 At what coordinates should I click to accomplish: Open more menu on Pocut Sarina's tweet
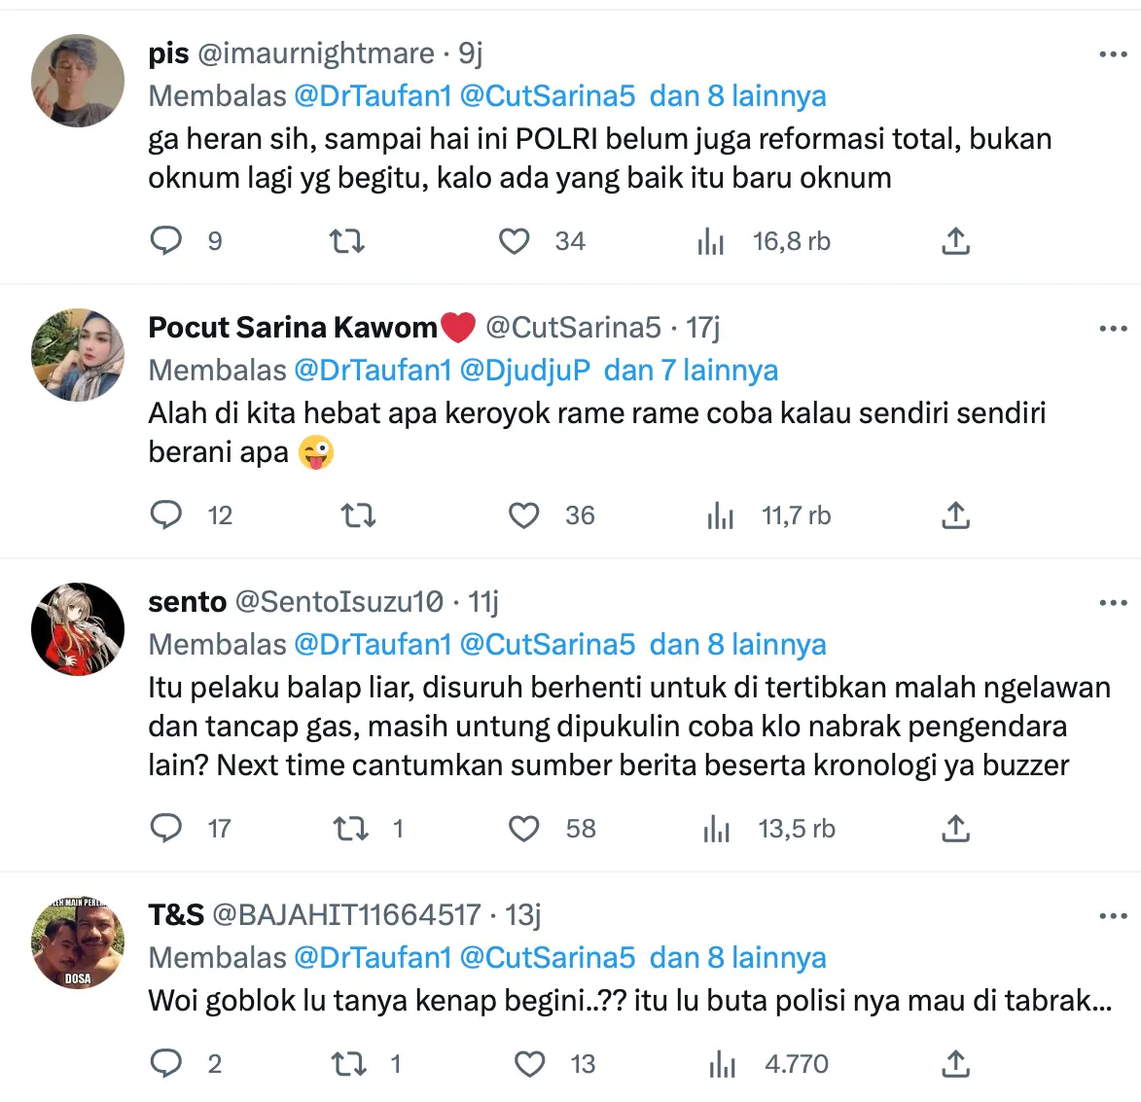tap(1112, 329)
